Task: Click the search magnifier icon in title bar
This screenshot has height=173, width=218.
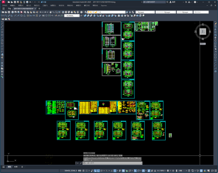Action: tap(167, 2)
